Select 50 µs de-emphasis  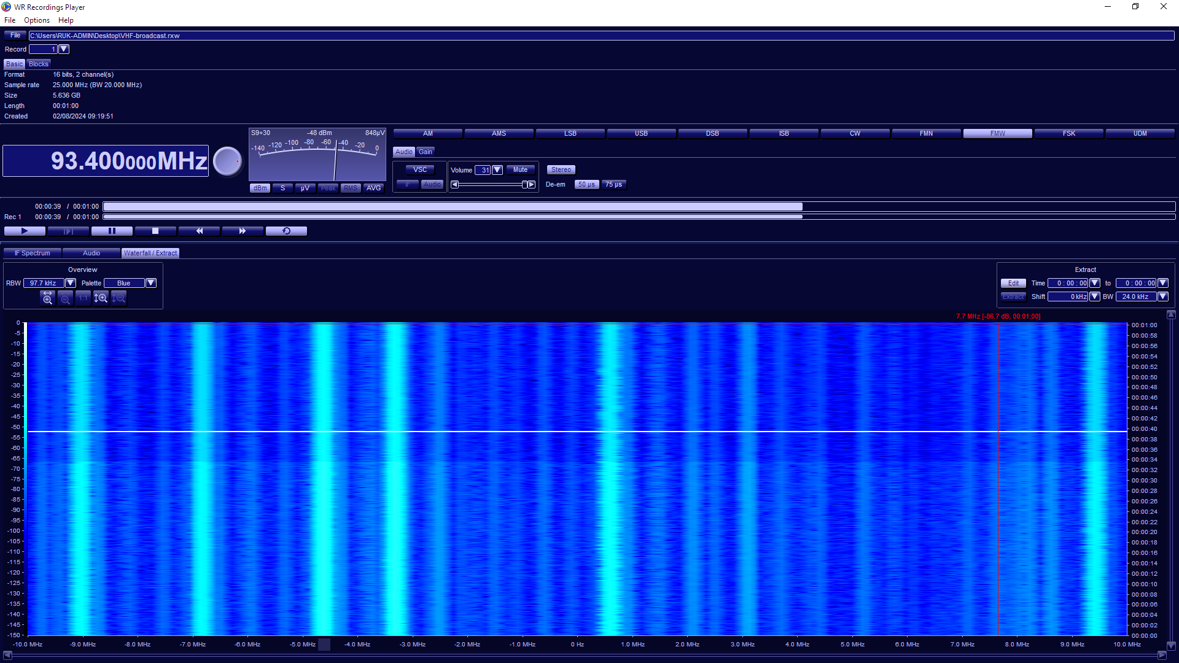coord(586,185)
